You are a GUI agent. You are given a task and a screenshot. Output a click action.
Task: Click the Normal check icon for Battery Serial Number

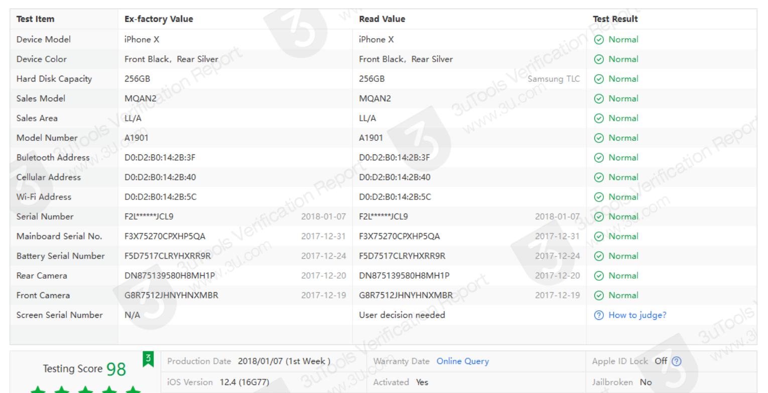tap(598, 256)
